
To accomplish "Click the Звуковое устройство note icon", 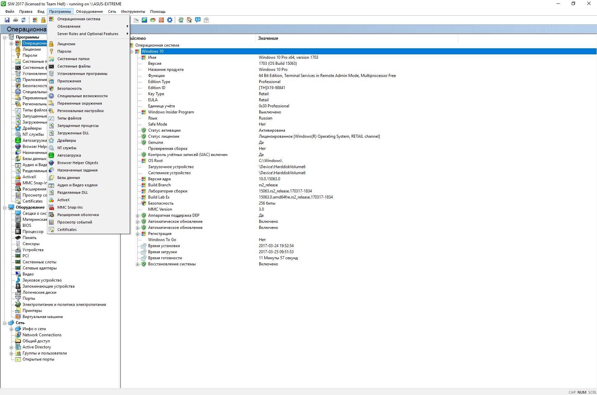I will click(x=18, y=280).
